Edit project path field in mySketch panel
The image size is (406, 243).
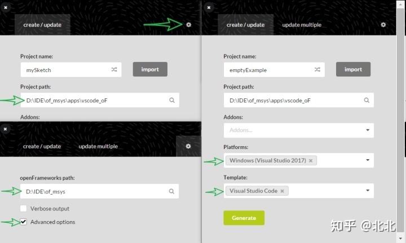(100, 100)
